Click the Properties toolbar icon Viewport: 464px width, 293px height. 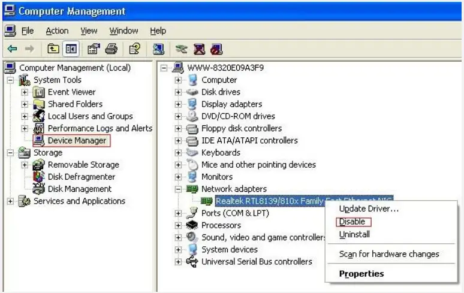click(94, 49)
